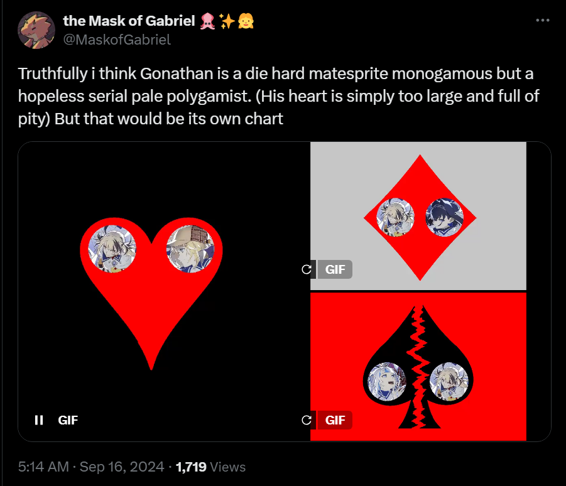Click the squid emoji in the display name
Screen dimensions: 566x486
[x=207, y=21]
